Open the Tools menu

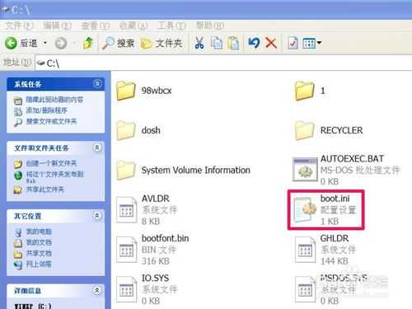171,26
